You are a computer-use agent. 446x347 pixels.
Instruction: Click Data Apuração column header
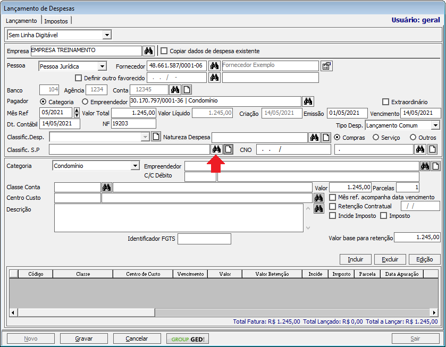(402, 274)
